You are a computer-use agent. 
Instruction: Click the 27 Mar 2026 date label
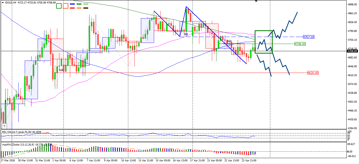pos(8,161)
